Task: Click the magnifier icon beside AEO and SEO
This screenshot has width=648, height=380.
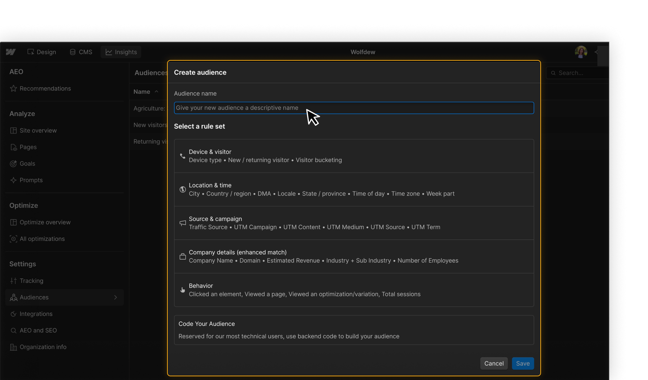Action: tap(13, 330)
